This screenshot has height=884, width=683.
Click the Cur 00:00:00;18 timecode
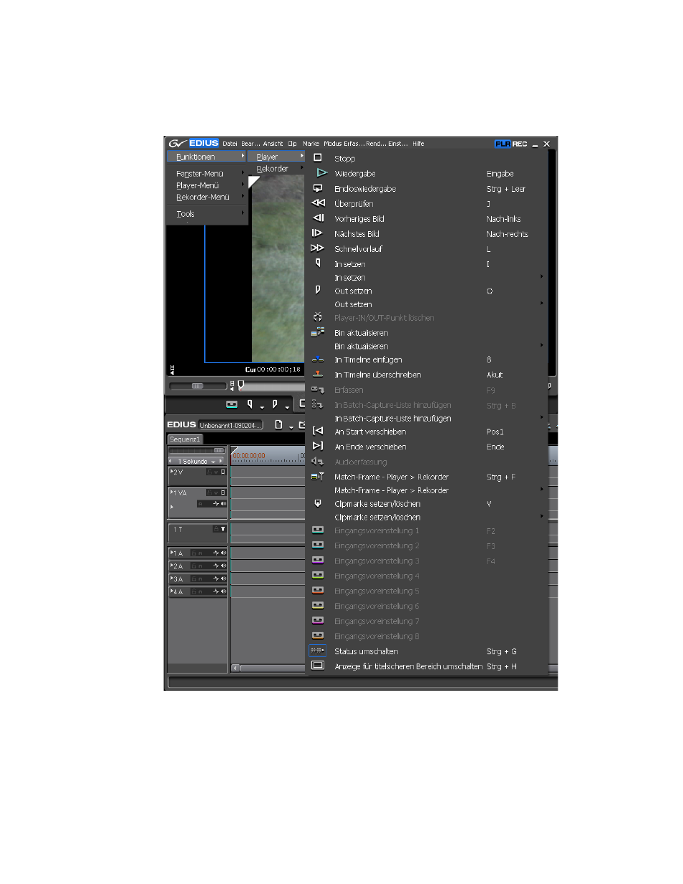tap(273, 369)
